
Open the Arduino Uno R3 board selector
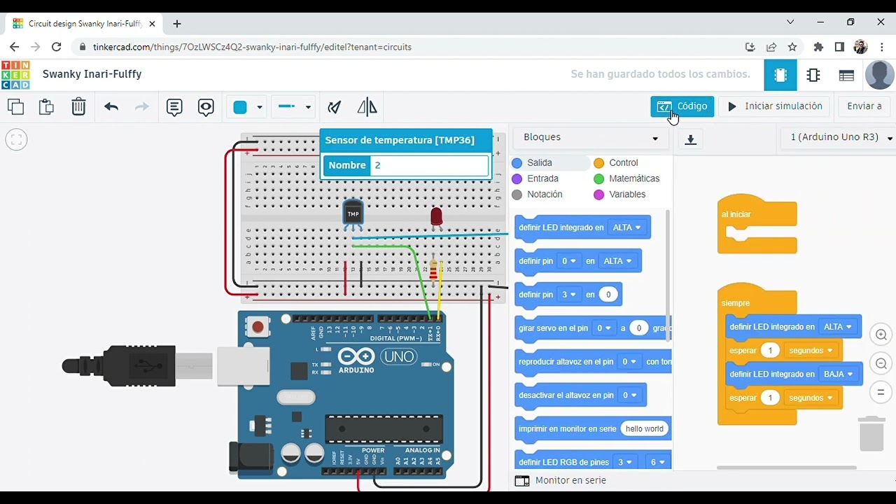tap(839, 138)
